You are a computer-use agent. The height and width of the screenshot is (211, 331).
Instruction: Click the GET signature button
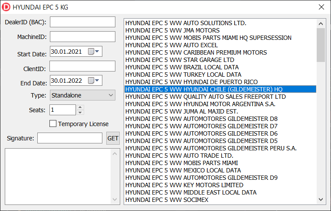[113, 138]
